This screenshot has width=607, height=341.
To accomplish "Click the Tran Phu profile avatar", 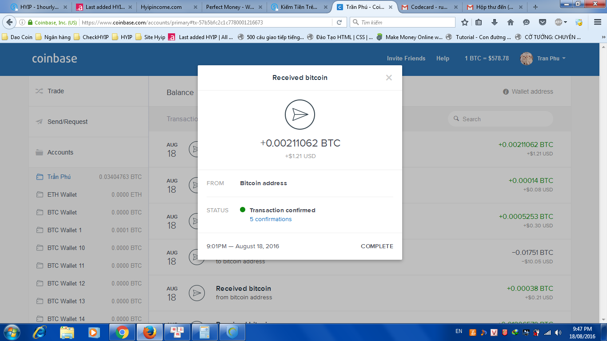I will (527, 59).
